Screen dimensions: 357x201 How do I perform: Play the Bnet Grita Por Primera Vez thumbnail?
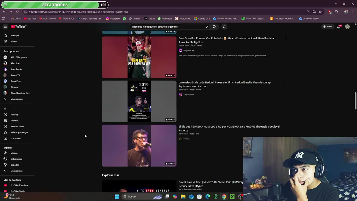(x=139, y=57)
